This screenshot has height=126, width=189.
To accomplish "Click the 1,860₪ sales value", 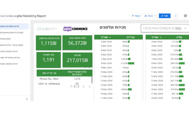I will coord(124,89).
